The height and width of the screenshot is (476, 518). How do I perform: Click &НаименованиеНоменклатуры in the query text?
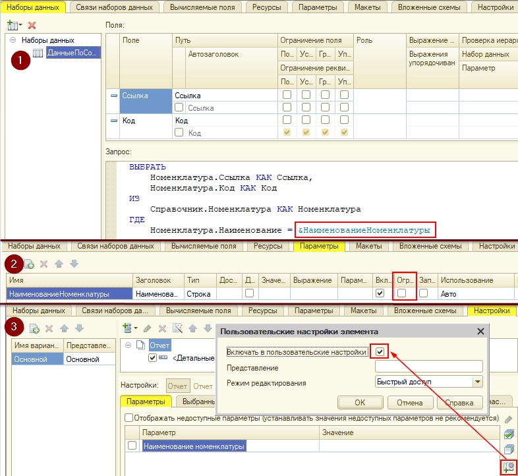(x=364, y=230)
